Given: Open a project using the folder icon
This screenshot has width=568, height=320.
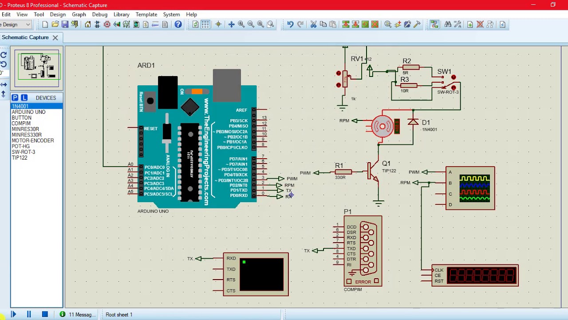Looking at the screenshot, I should coord(55,24).
